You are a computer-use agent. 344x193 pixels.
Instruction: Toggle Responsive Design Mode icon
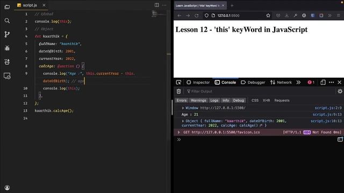pyautogui.click(x=323, y=82)
